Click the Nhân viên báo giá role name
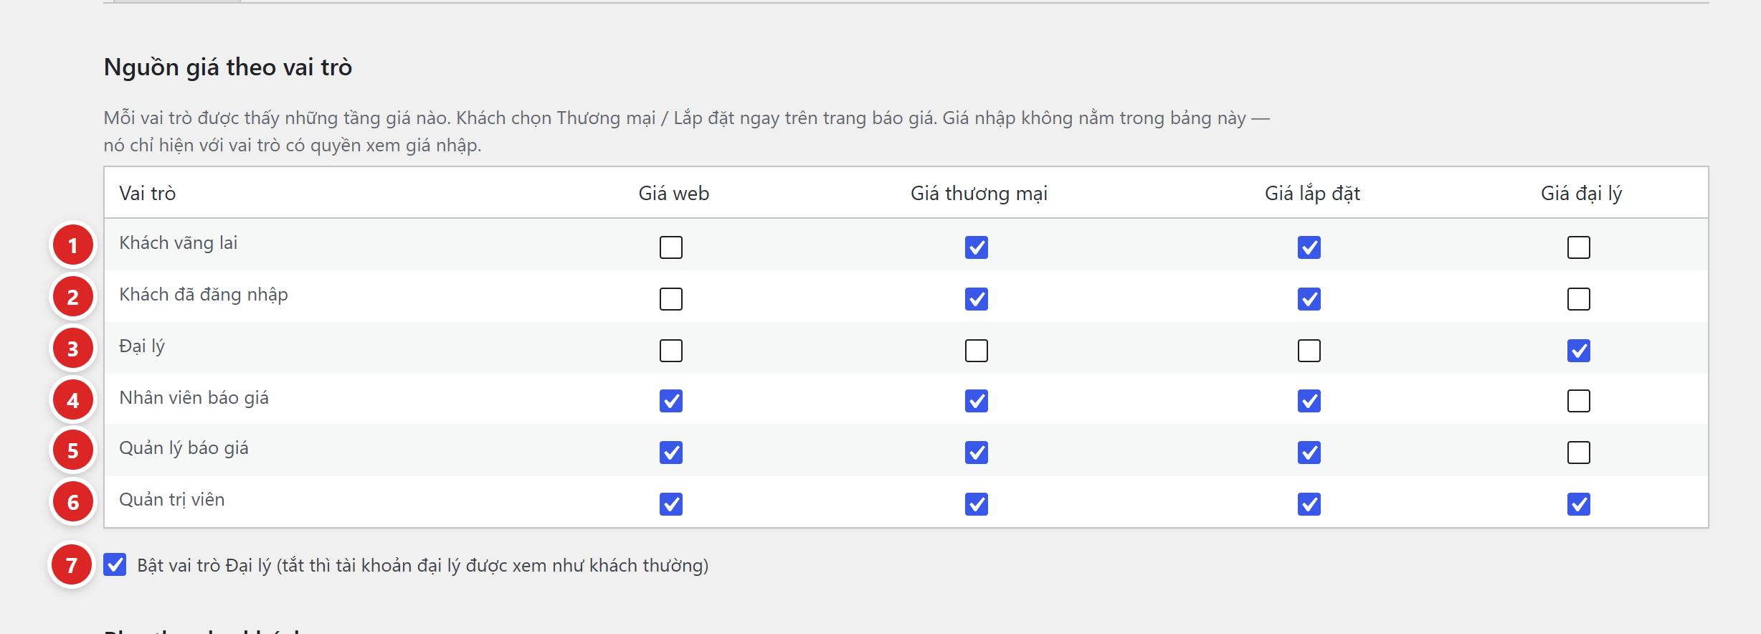 point(194,398)
